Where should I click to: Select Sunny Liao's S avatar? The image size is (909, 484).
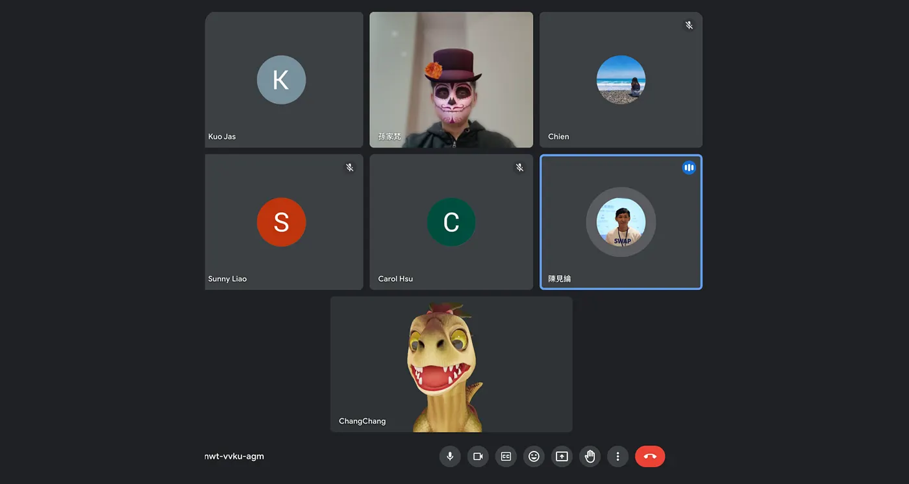pos(281,222)
